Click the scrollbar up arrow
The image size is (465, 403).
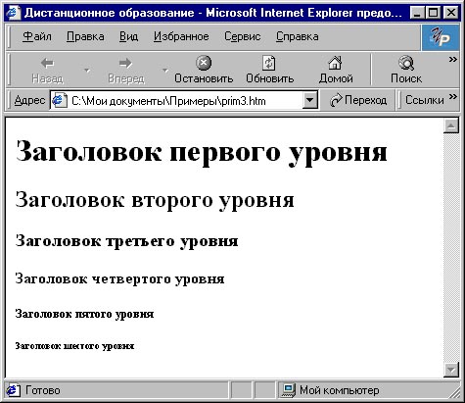tap(451, 126)
